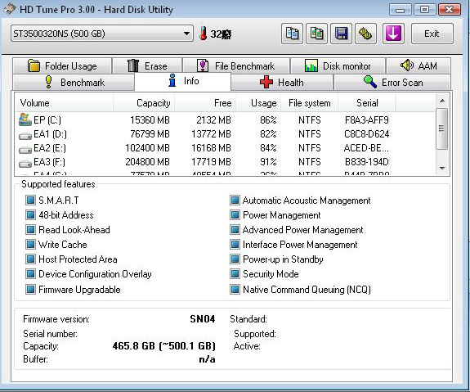The width and height of the screenshot is (470, 392).
Task: Toggle the S.M.A.R.T feature checkbox
Action: tap(30, 200)
